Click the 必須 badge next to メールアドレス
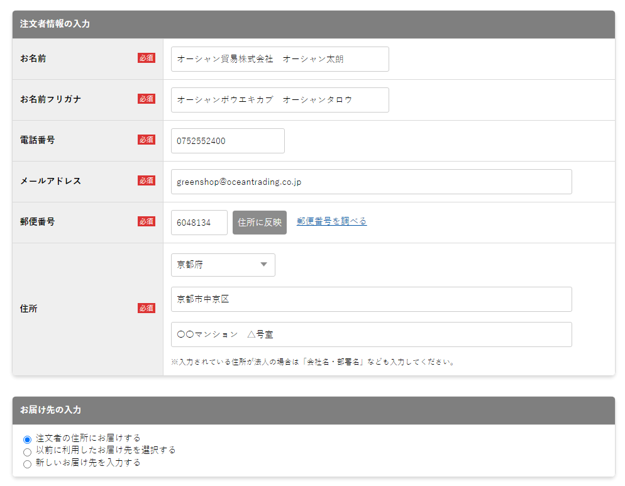625x486 pixels. coord(147,180)
